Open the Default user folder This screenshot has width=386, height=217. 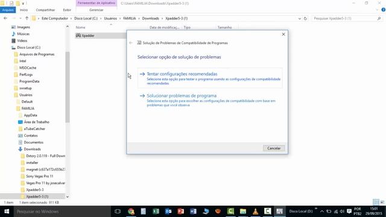tap(27, 102)
